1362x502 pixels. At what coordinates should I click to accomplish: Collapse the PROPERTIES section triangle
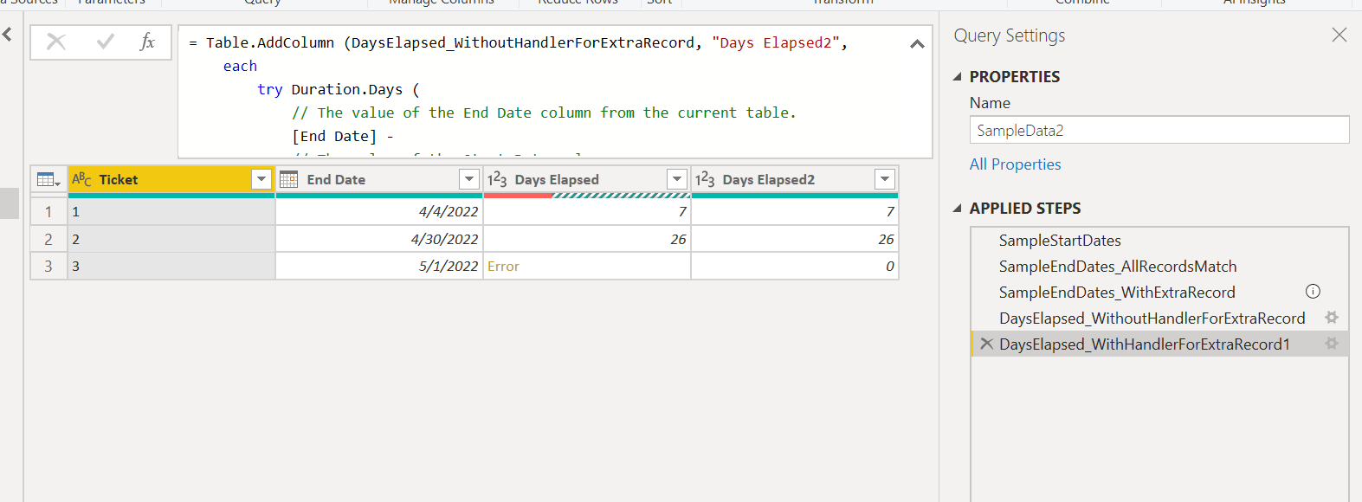tap(958, 77)
